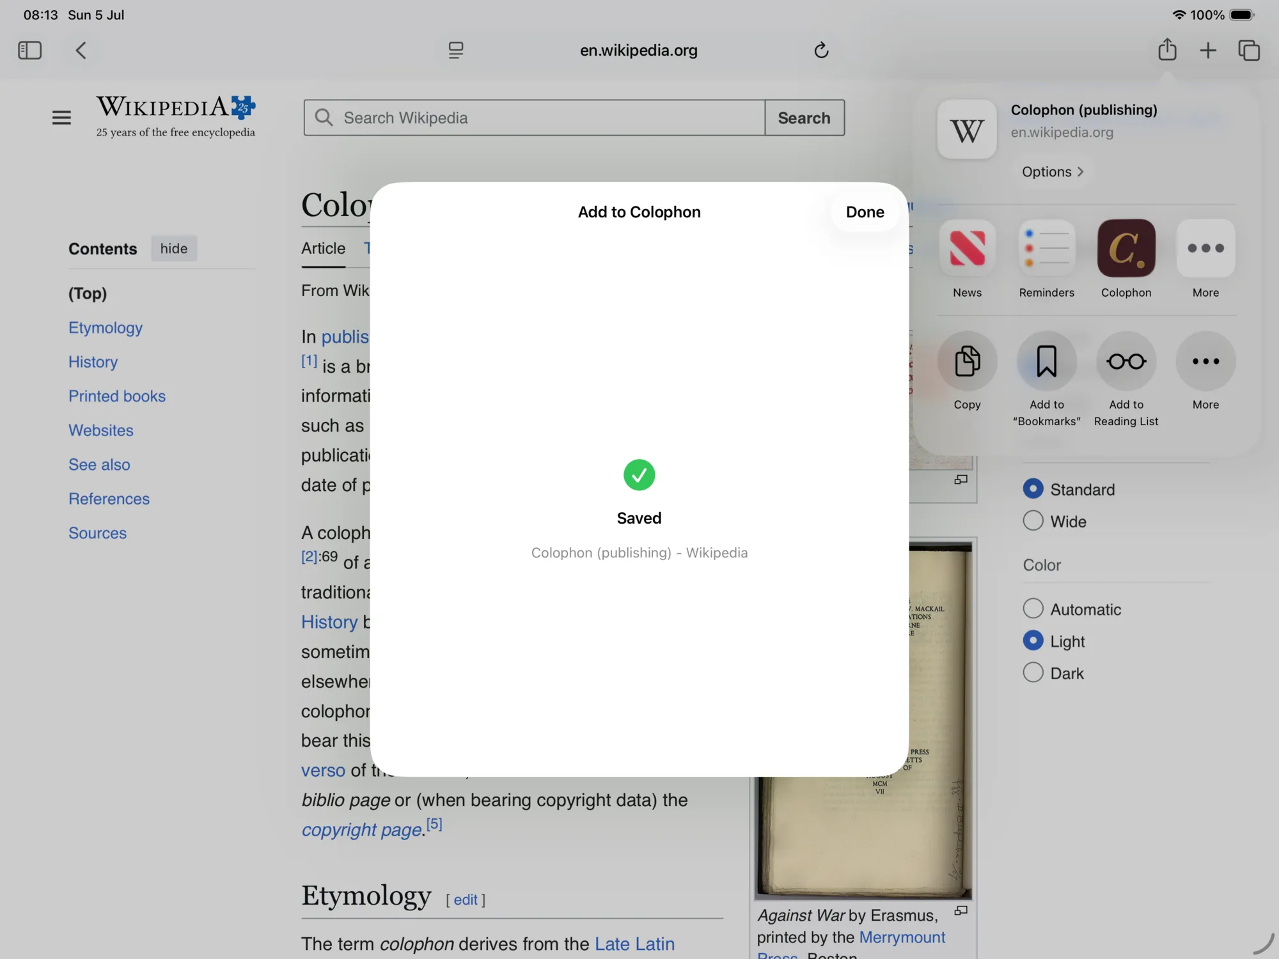Open More actions ellipsis icon
This screenshot has width=1279, height=959.
click(x=1205, y=361)
